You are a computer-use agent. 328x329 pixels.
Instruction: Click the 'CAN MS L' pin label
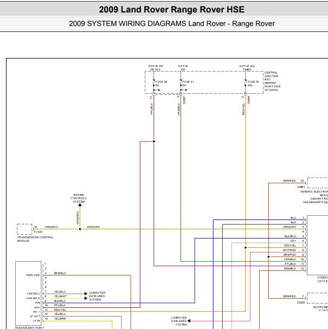point(33,293)
